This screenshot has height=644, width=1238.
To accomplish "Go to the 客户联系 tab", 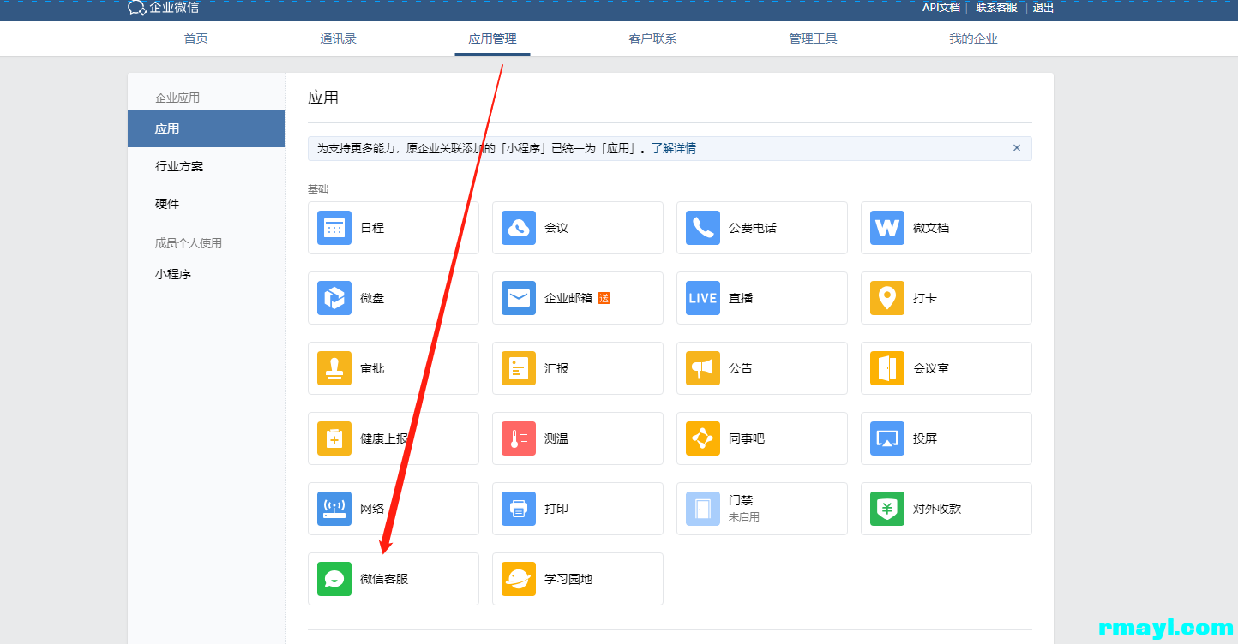I will [652, 39].
